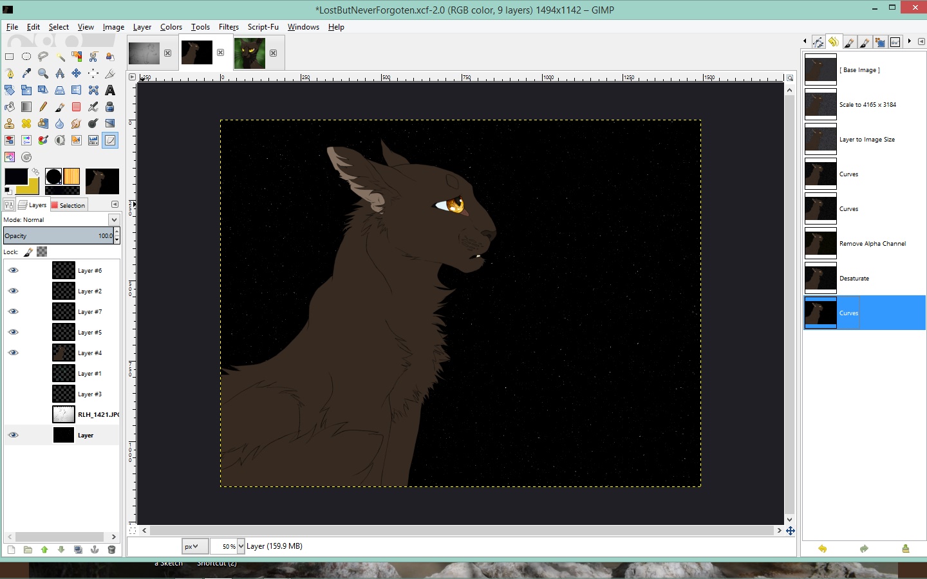
Task: Click the duplicate layer icon
Action: [x=78, y=549]
